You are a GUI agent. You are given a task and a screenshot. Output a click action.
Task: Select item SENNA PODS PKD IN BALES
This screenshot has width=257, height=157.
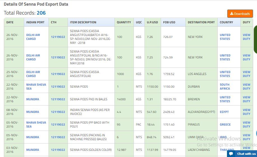[x=88, y=99]
